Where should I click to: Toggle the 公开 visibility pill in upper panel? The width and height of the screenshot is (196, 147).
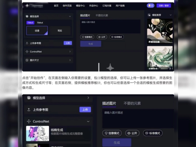pyautogui.click(x=102, y=37)
